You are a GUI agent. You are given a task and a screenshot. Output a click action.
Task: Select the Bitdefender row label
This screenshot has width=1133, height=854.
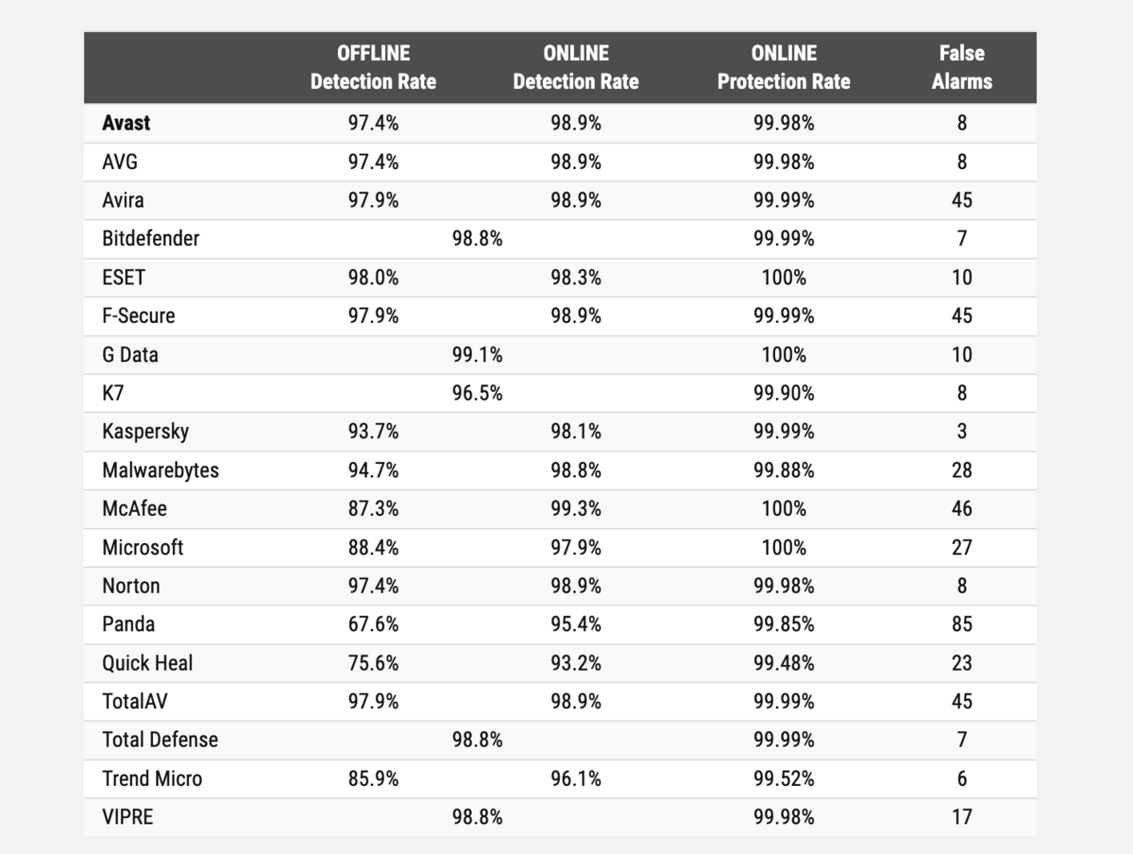pos(151,238)
